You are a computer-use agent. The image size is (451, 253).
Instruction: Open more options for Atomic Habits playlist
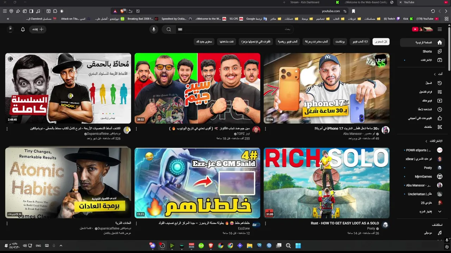tap(7, 223)
